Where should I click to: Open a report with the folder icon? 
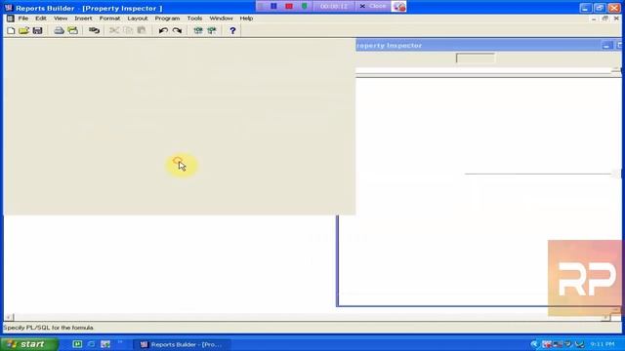(x=23, y=30)
